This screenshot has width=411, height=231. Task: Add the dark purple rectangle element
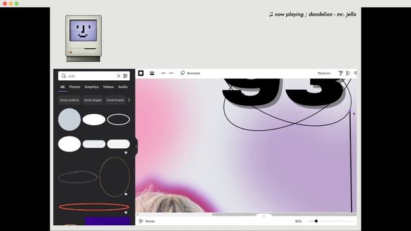click(107, 221)
